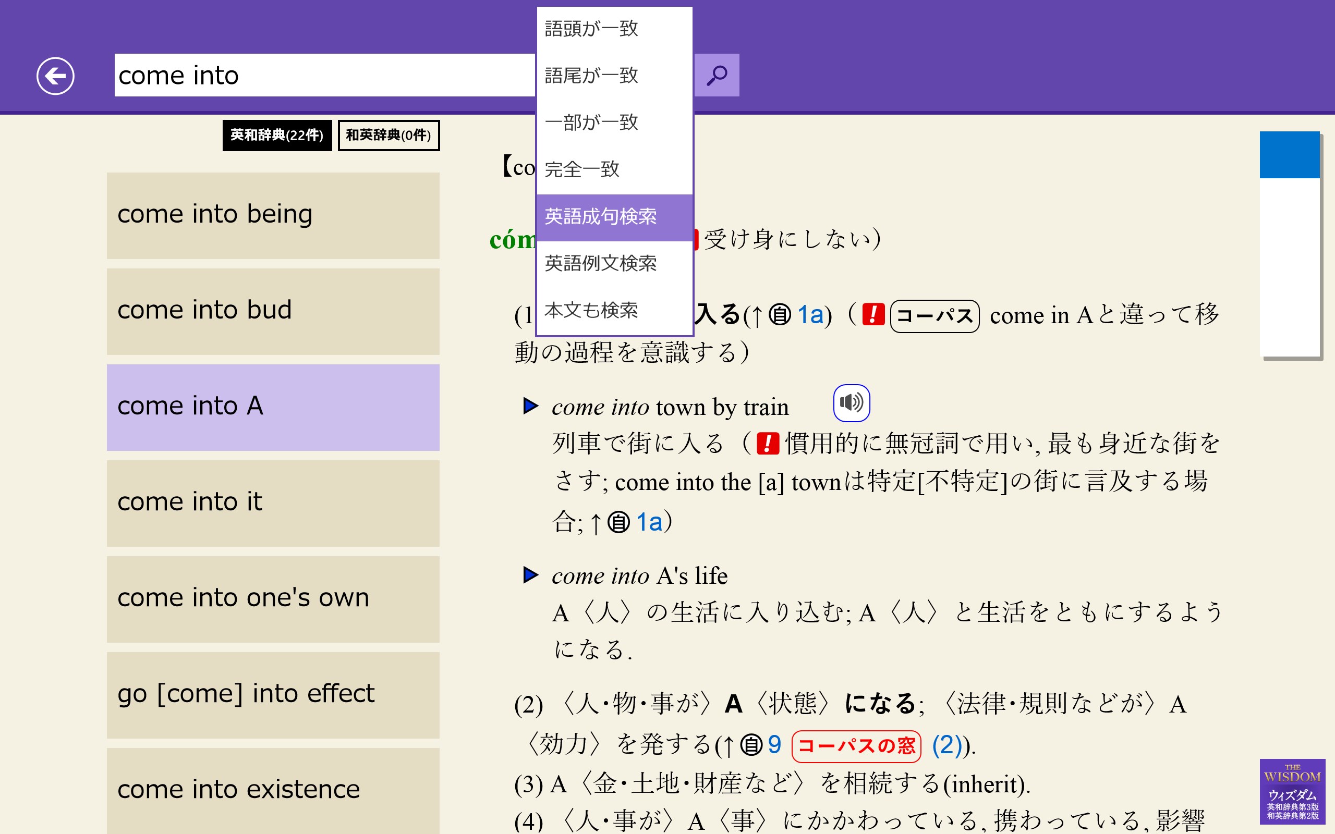Click the blue scrollbar thumb on the right

(x=1289, y=155)
